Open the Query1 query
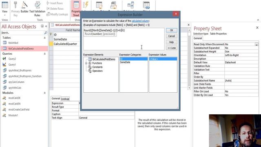Image resolution: width=261 pixels, height=147 pixels. pos(12,65)
